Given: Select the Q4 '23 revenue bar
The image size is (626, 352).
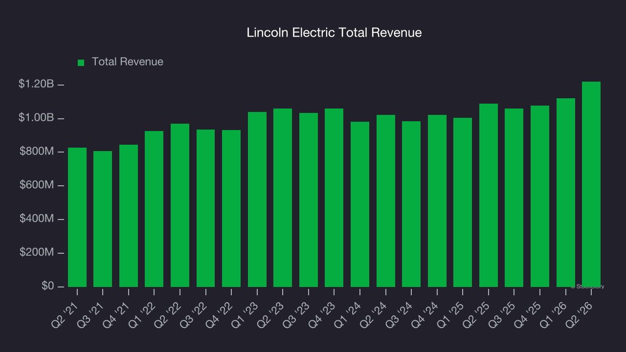Looking at the screenshot, I should click(334, 198).
